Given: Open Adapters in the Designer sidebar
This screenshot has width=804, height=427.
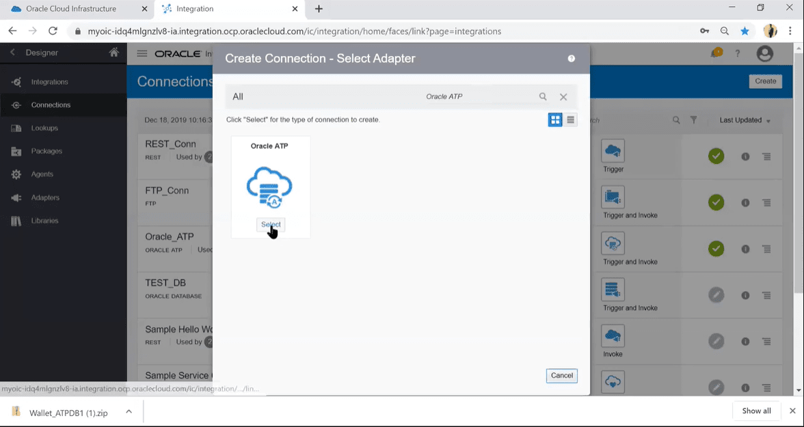Looking at the screenshot, I should 45,197.
